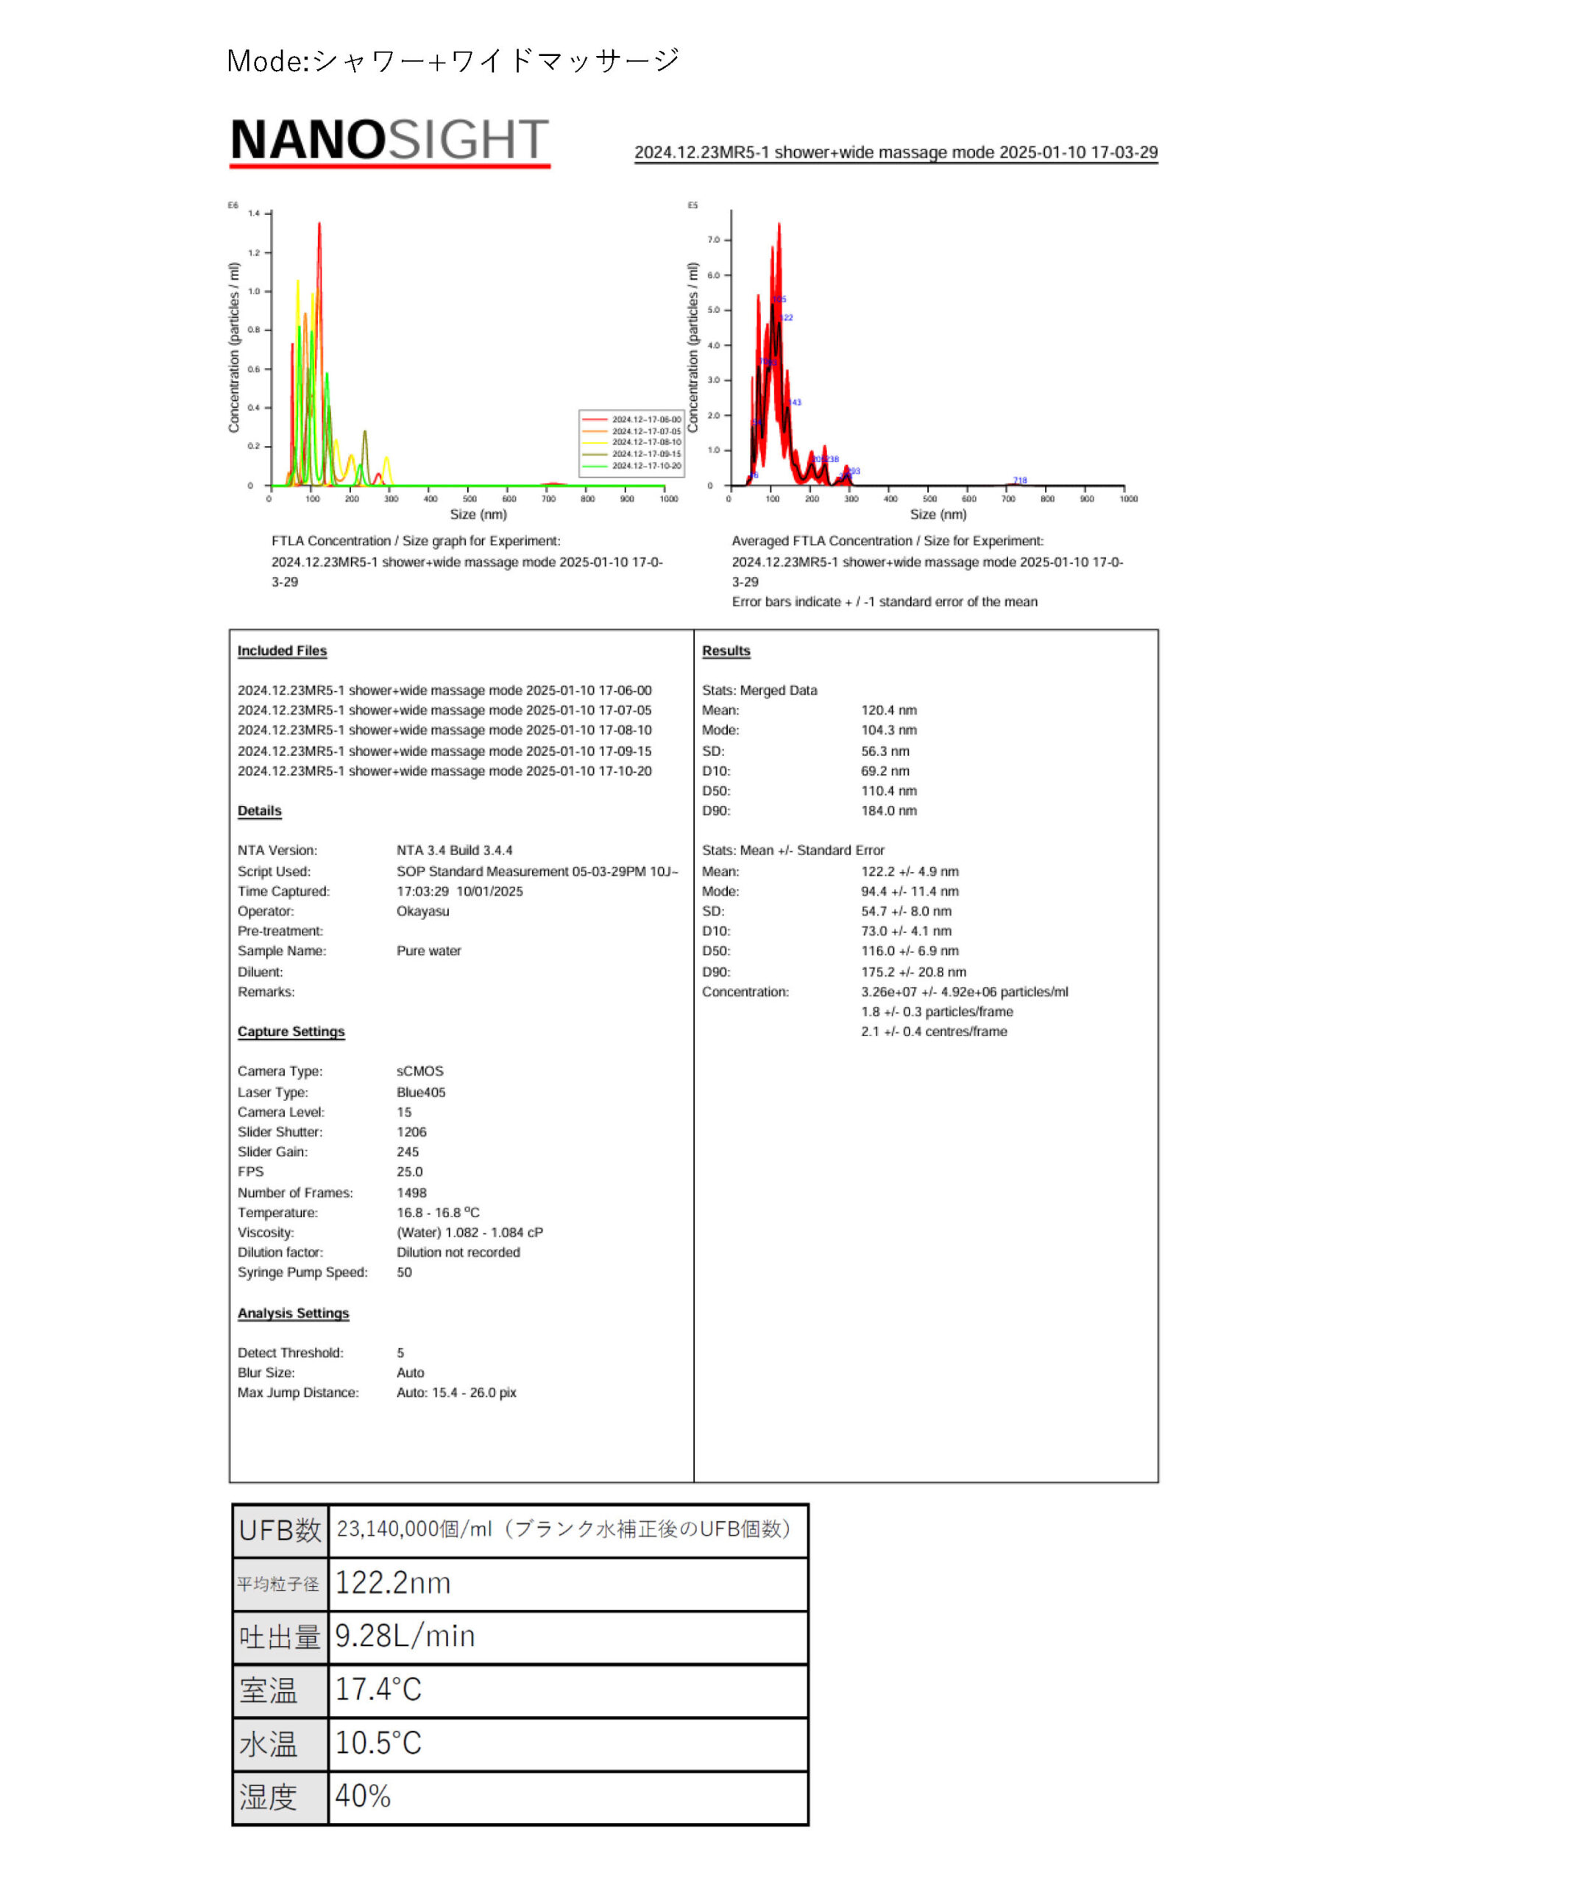Click the error bars standard error caption
This screenshot has height=1884, width=1577.
(884, 602)
